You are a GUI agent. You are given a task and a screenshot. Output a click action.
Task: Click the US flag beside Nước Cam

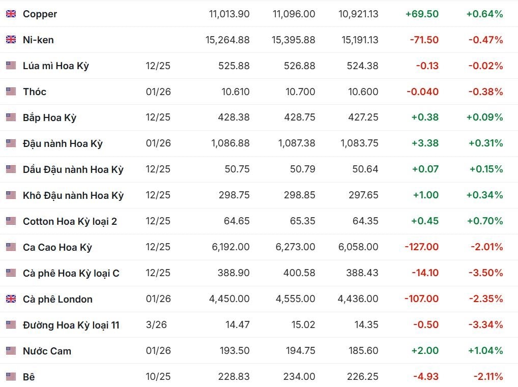[x=11, y=351]
